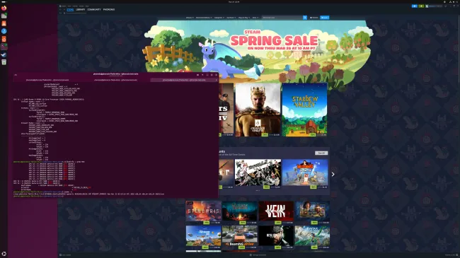Open Firefox from the Ubuntu dock
Image resolution: width=460 pixels, height=258 pixels.
pyautogui.click(x=4, y=8)
